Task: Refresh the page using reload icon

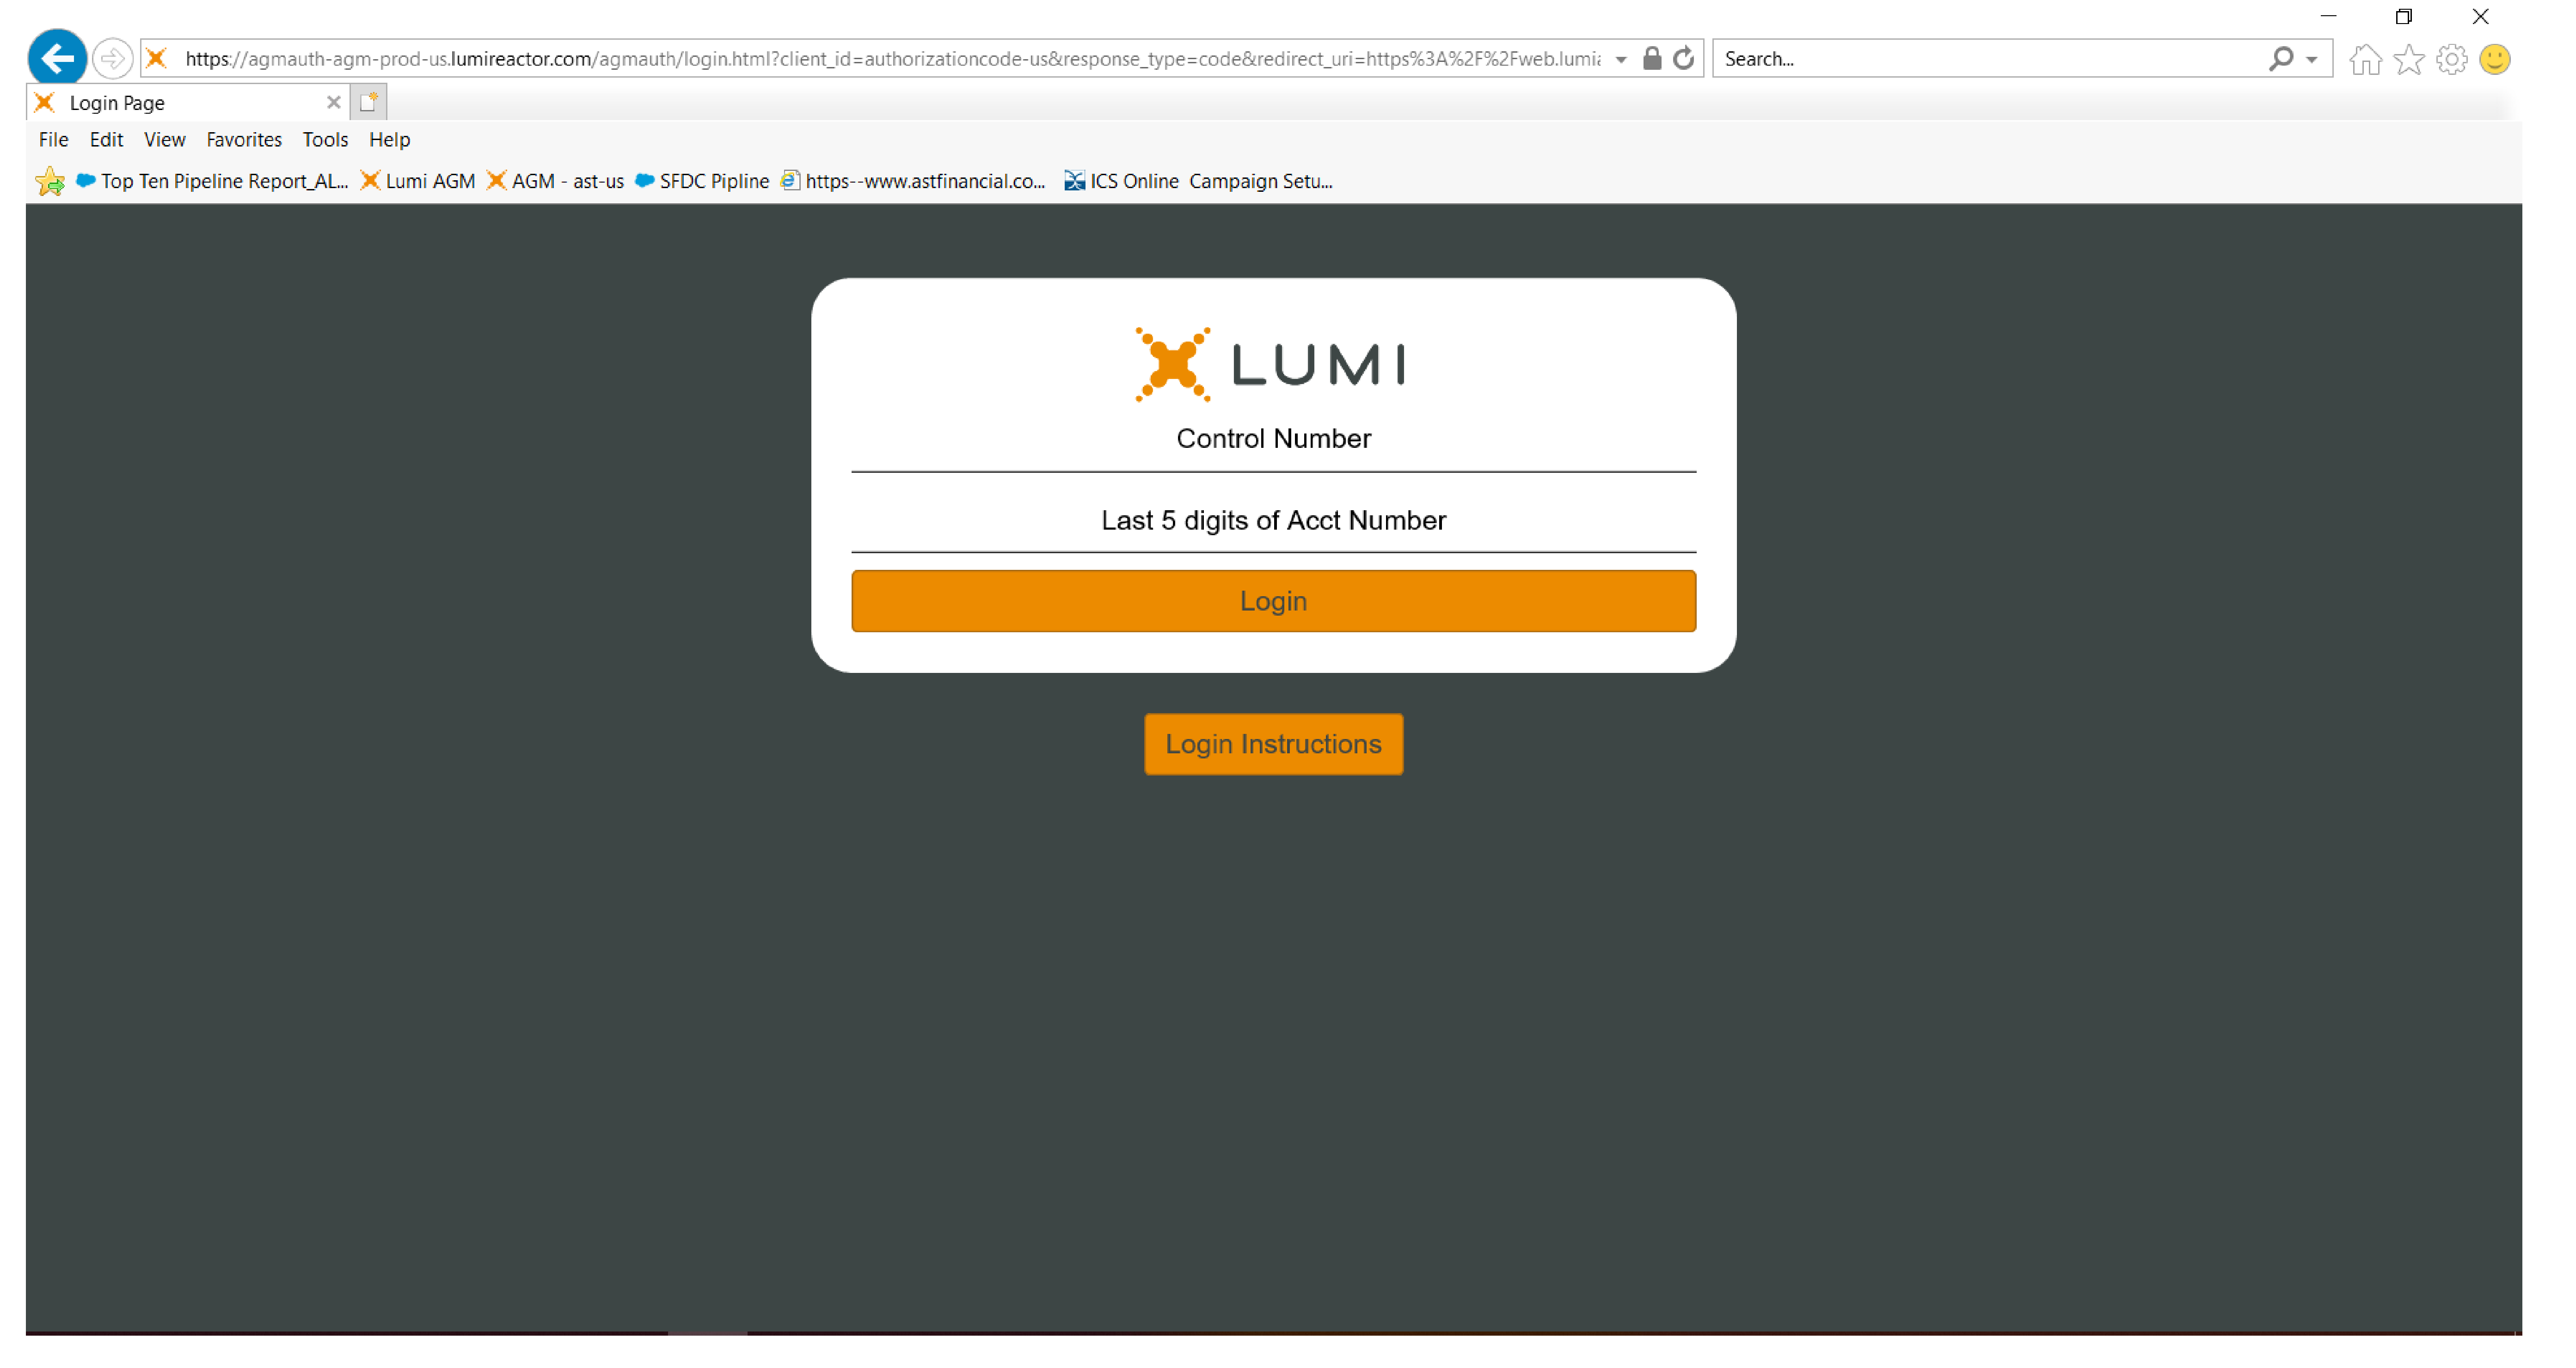Action: click(x=1684, y=58)
